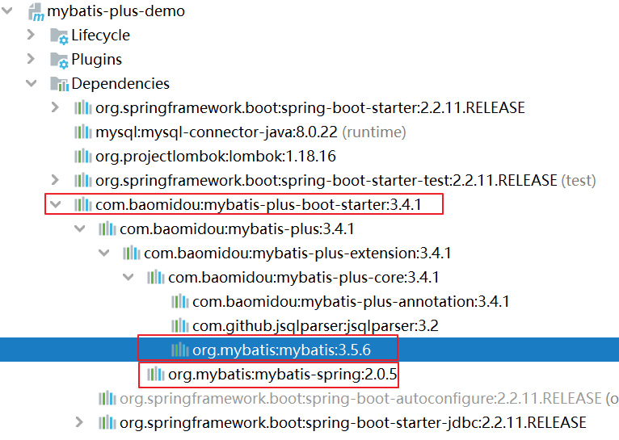Viewport: 619px width, 440px height.
Task: Collapse mybatis-plus-boot-starter:3.4.1 dependency
Action: click(x=55, y=205)
